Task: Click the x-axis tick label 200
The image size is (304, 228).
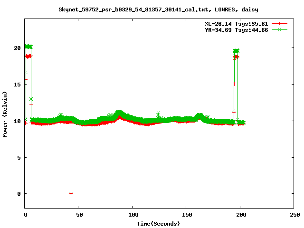Action: point(241,215)
